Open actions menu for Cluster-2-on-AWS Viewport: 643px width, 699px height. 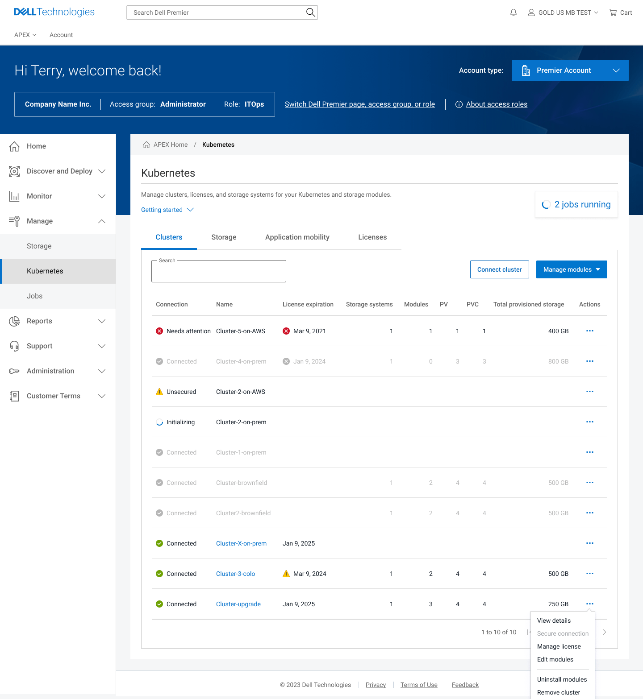pos(590,392)
